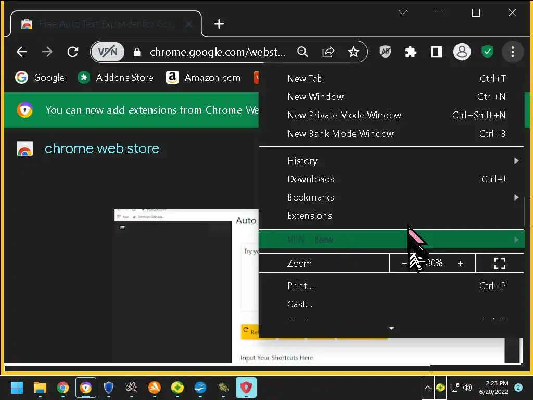This screenshot has width=533, height=400.
Task: Open the notification center badge
Action: (518, 387)
